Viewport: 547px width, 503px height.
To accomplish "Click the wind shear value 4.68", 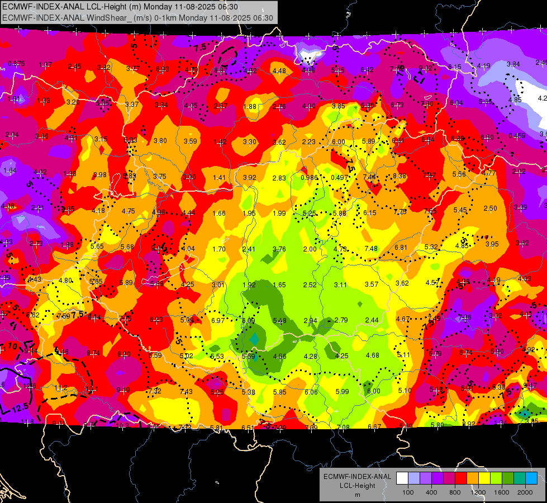I will click(x=373, y=355).
